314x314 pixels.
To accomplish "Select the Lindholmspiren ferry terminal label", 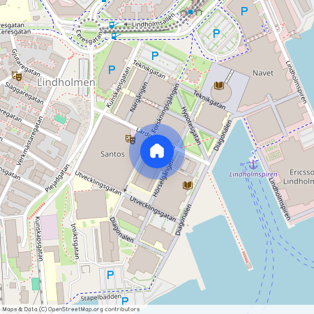I will (x=253, y=174).
